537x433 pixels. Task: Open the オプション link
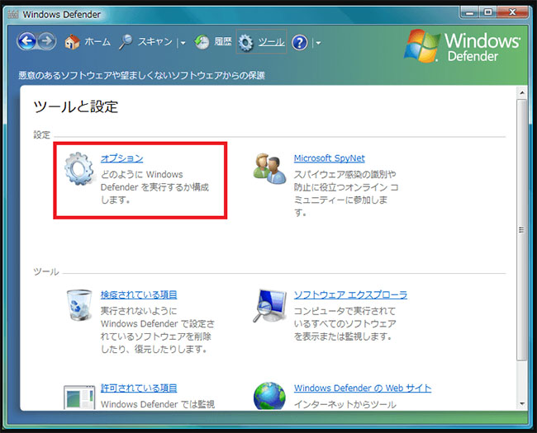(122, 158)
